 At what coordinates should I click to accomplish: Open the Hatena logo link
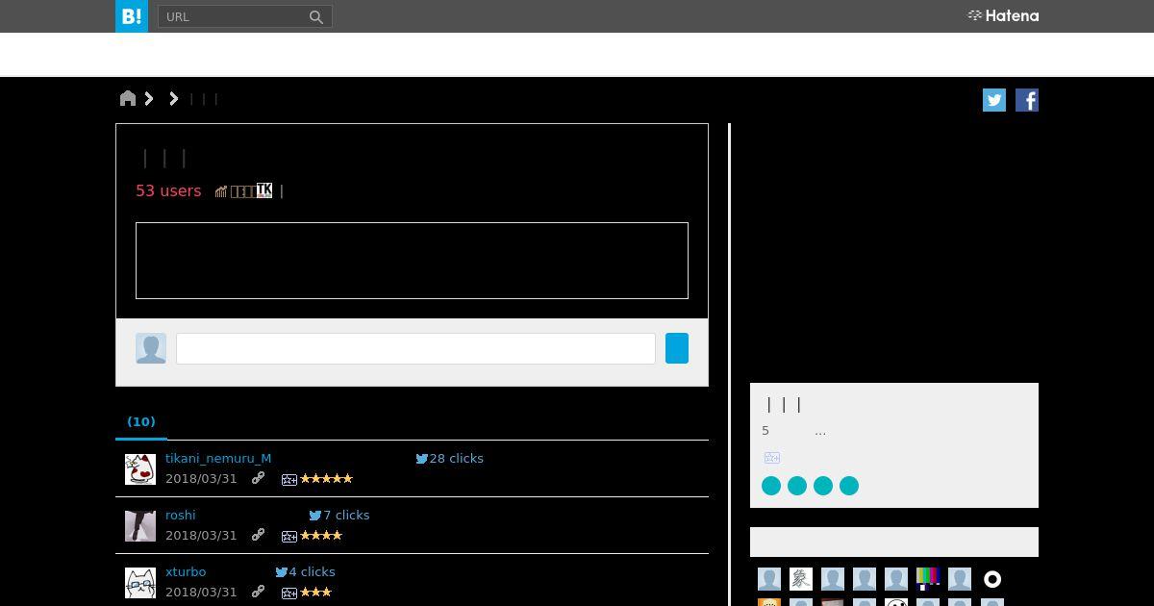[1003, 15]
